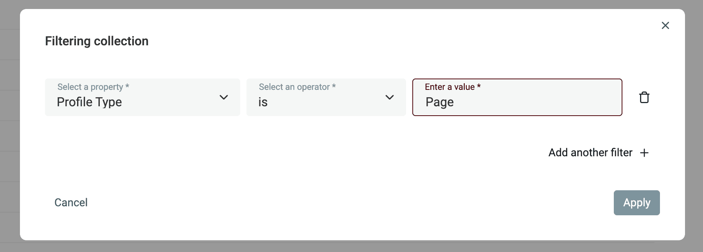The height and width of the screenshot is (252, 703).
Task: Click the Filtering collection heading
Action: 97,41
